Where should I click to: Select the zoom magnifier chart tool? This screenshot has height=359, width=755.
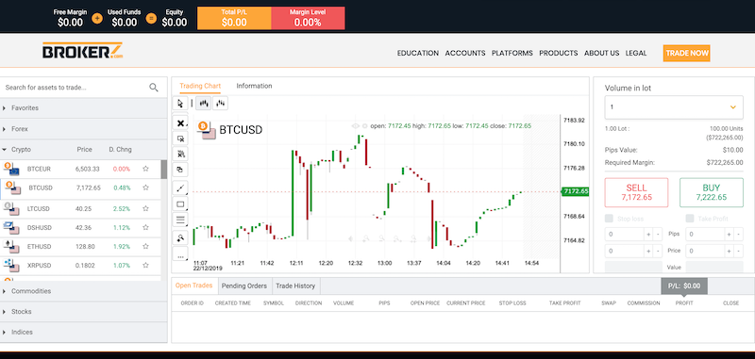(x=180, y=237)
